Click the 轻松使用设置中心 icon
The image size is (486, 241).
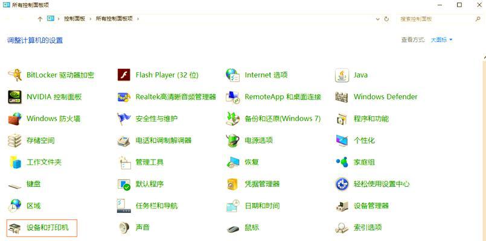click(x=342, y=184)
